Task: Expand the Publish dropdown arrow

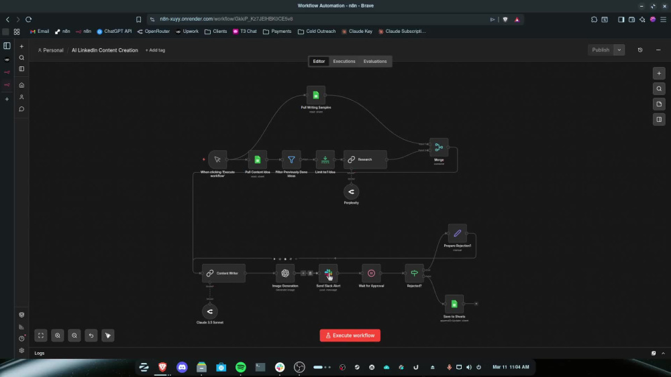Action: pos(619,50)
